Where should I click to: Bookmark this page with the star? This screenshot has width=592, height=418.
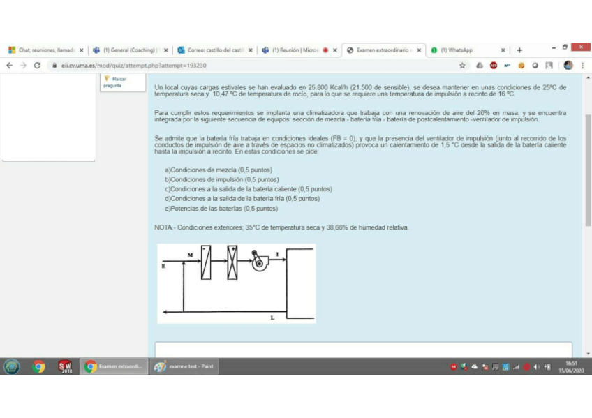click(x=462, y=66)
